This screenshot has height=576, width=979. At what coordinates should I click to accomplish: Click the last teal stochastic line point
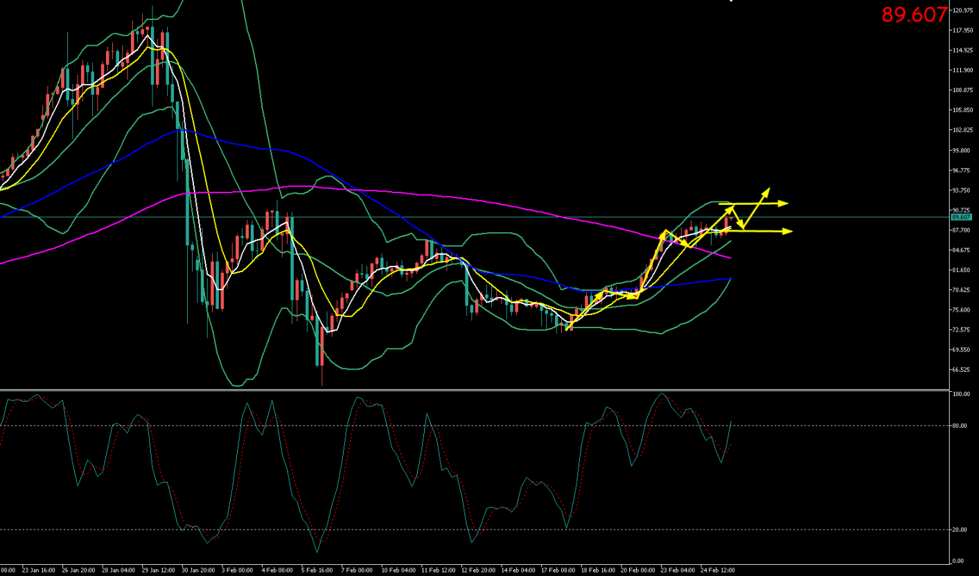click(x=732, y=421)
